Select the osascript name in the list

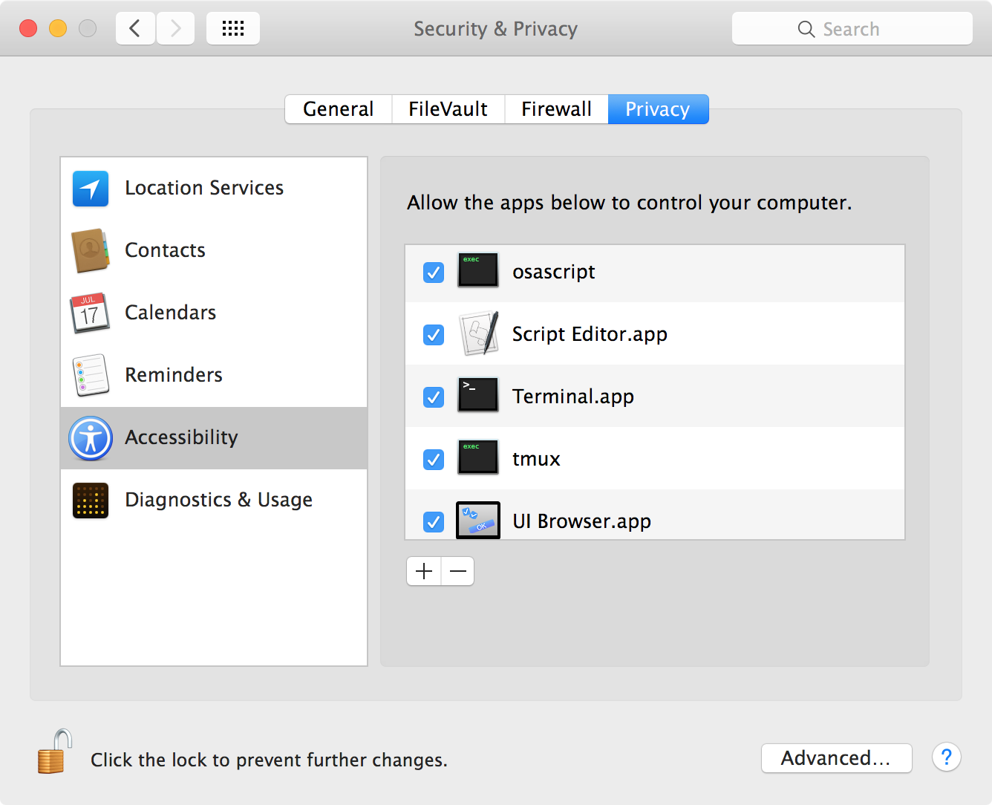pyautogui.click(x=554, y=272)
